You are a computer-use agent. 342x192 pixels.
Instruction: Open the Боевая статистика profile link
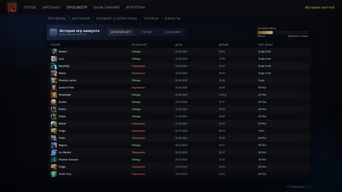point(116,19)
